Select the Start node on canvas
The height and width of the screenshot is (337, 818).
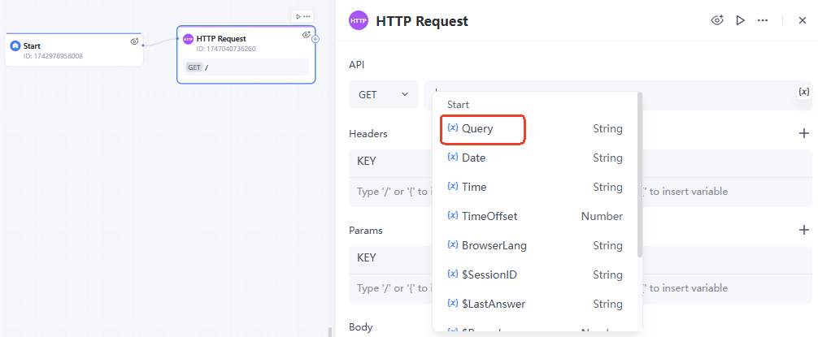point(73,50)
